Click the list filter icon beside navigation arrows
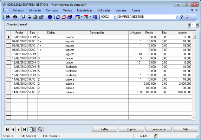201x140 pixels. [x=32, y=129]
